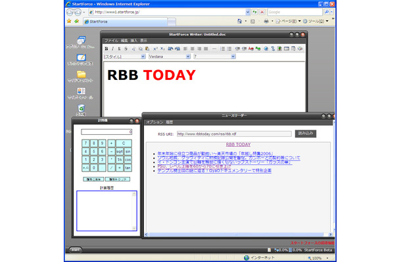Viewport: 401px width, 262px height.
Task: Click the RSS URL input field
Action: [234, 134]
